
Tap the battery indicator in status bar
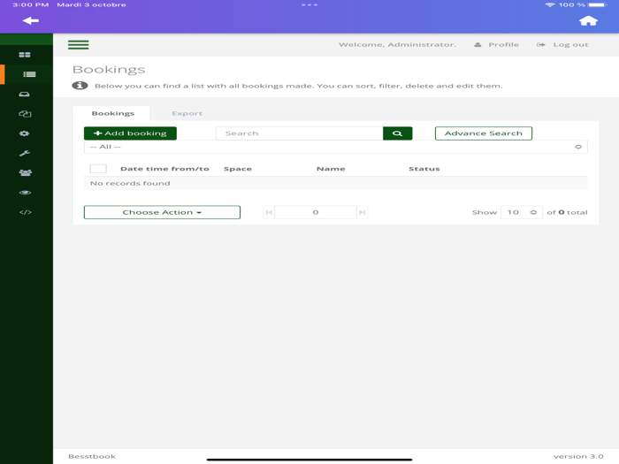[x=597, y=4]
